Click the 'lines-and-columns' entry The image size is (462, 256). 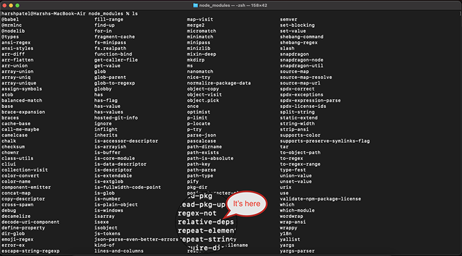point(119,251)
